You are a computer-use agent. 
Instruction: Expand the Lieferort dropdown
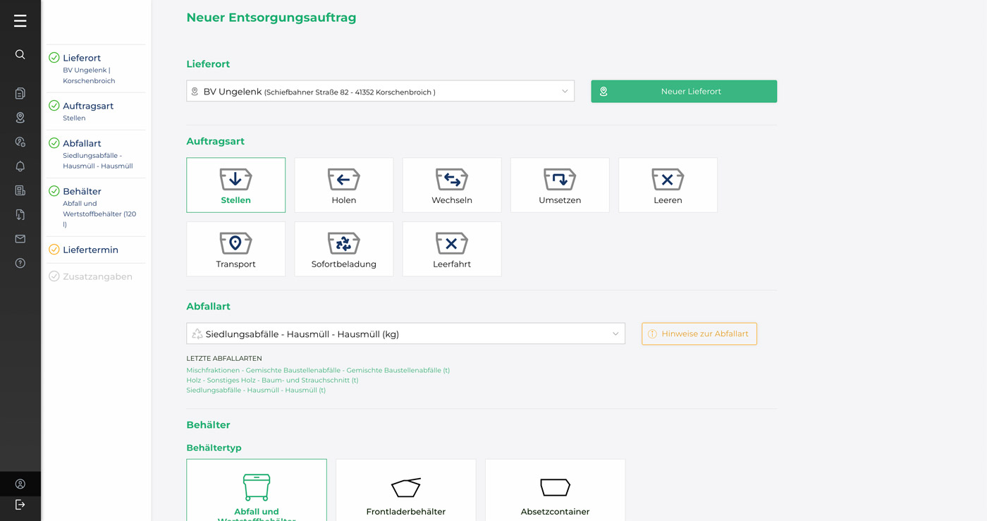(380, 92)
